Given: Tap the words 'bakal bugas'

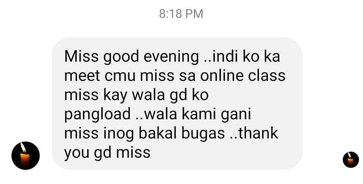Looking at the screenshot, I should [182, 134].
